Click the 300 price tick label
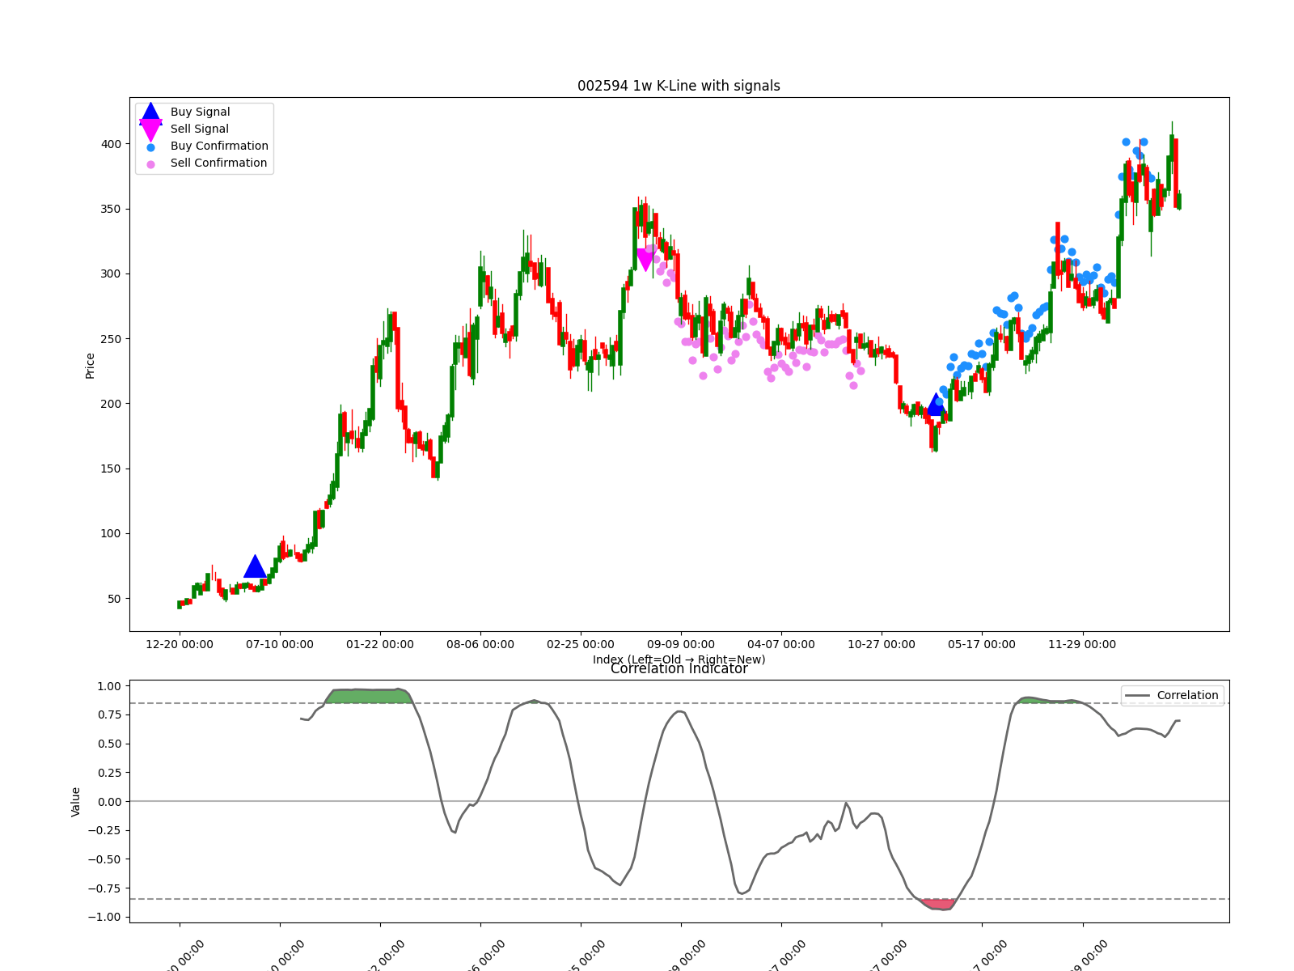 click(x=111, y=273)
